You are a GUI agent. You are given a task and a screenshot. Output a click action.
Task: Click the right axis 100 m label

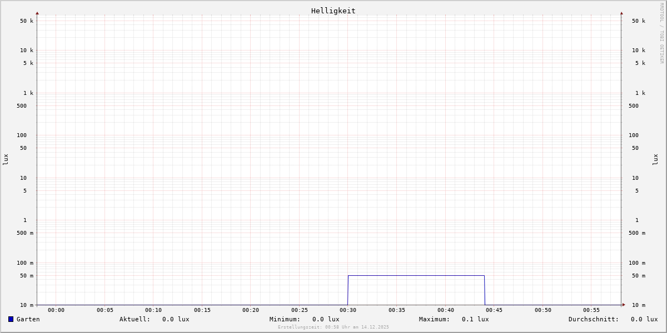(637, 263)
